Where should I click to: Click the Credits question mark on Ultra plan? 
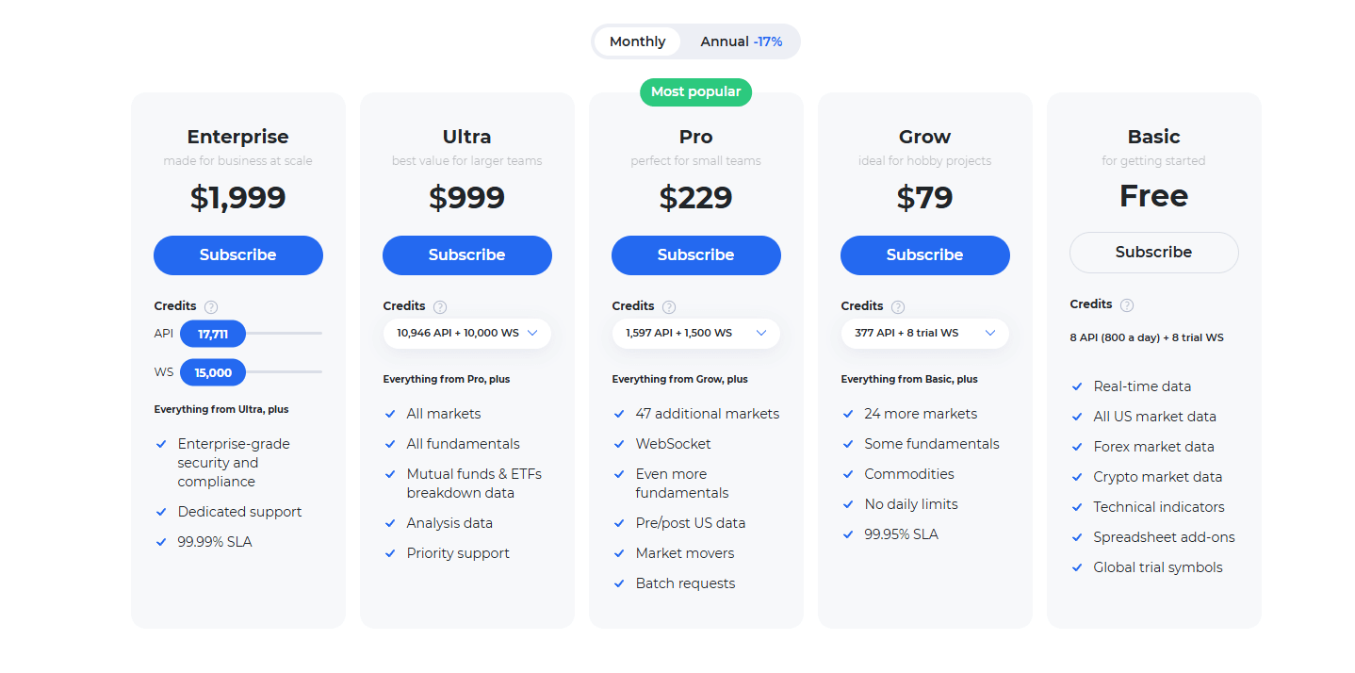(x=439, y=305)
